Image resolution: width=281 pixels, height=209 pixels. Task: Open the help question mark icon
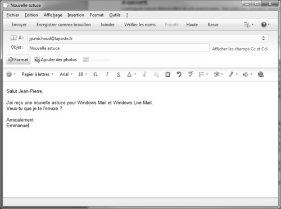pyautogui.click(x=265, y=25)
